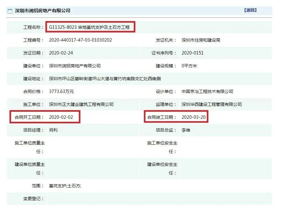The image size is (282, 209).
Task: Select project director name 李维
Action: pos(186,130)
